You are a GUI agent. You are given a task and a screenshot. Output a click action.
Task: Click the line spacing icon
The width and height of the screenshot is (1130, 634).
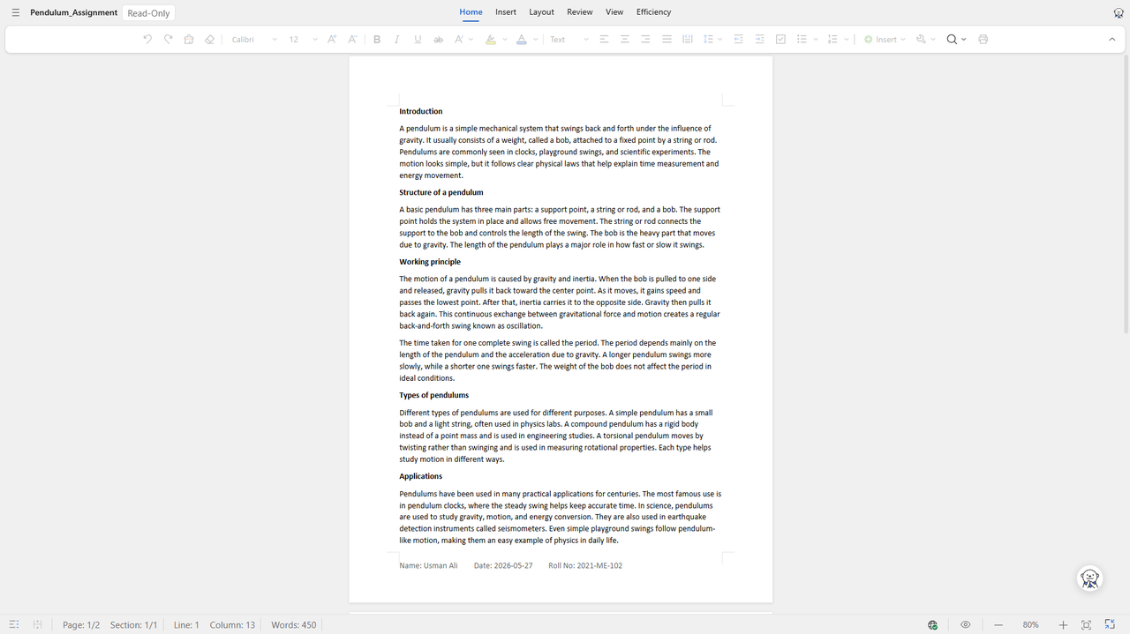pyautogui.click(x=707, y=40)
